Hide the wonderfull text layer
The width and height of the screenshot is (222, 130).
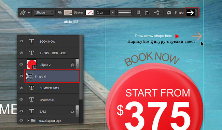[x=21, y=99]
